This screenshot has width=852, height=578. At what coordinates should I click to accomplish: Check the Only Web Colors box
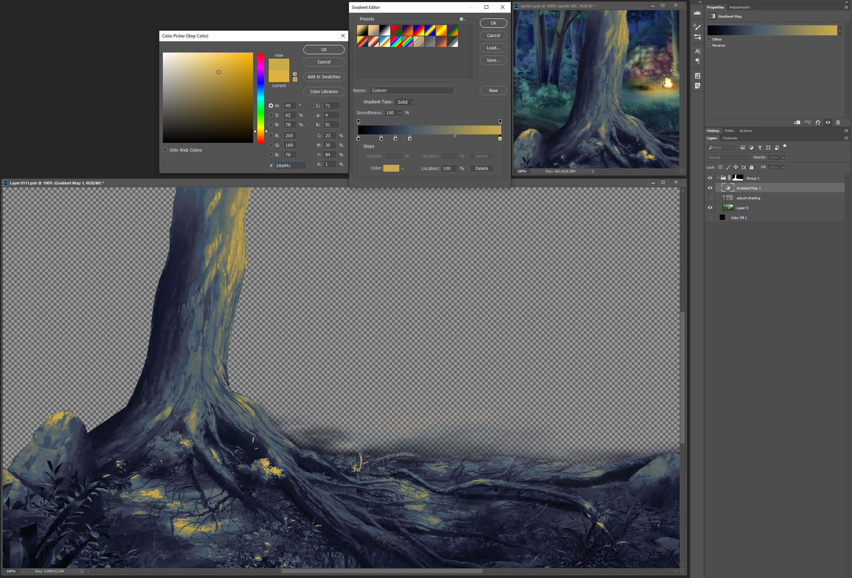[x=165, y=150]
